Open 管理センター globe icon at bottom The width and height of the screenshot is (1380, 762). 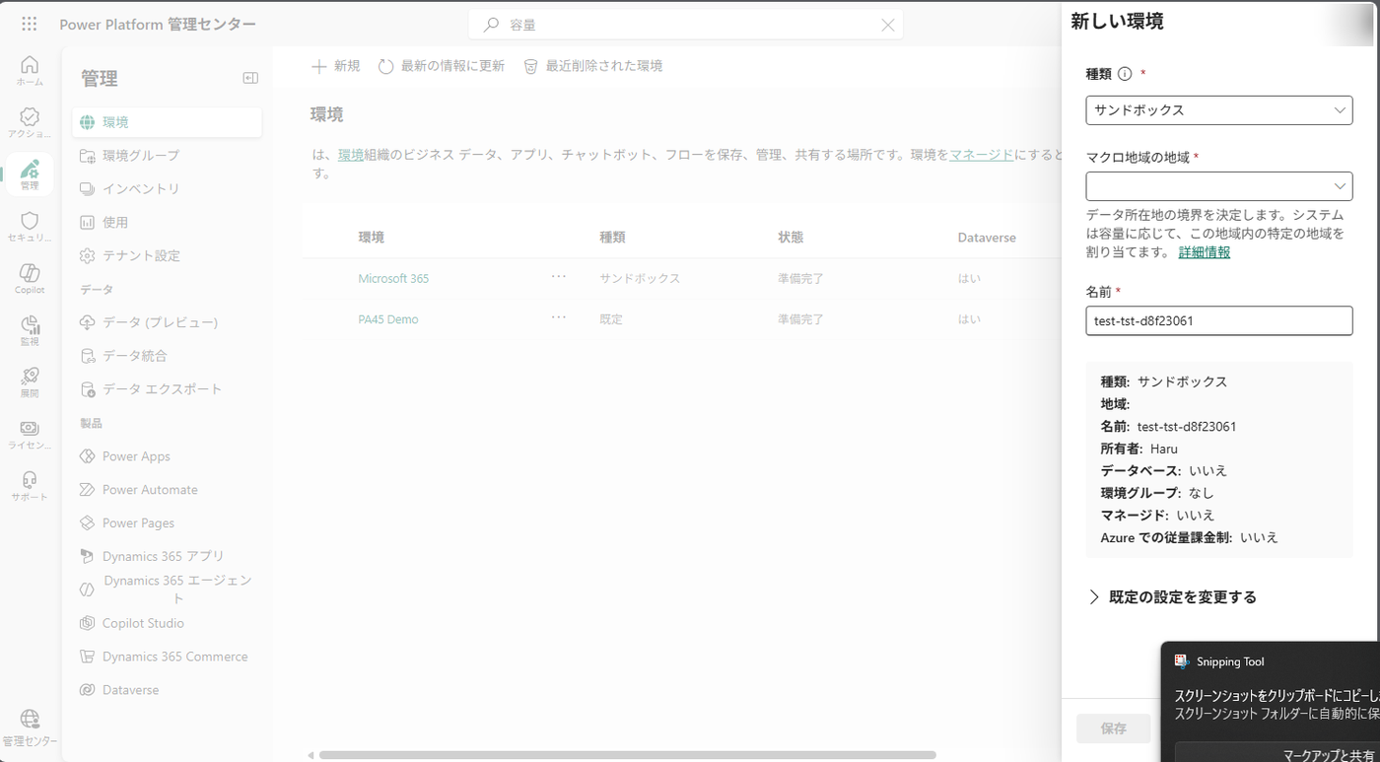(30, 727)
